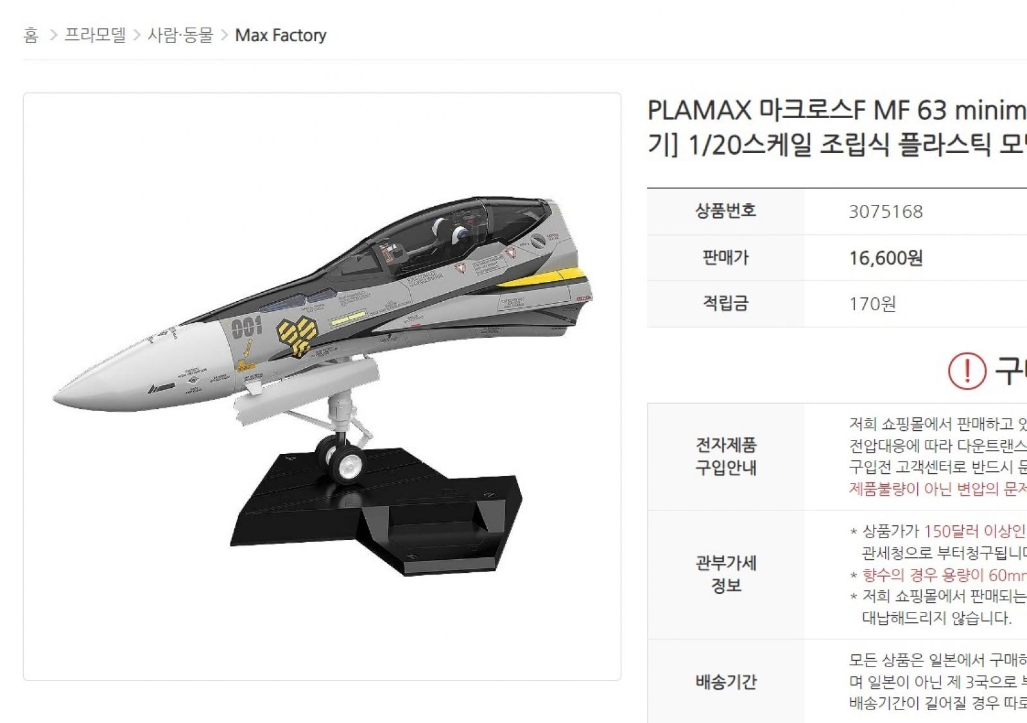This screenshot has height=723, width=1027.
Task: Open the fighter jet product image
Action: (x=322, y=386)
